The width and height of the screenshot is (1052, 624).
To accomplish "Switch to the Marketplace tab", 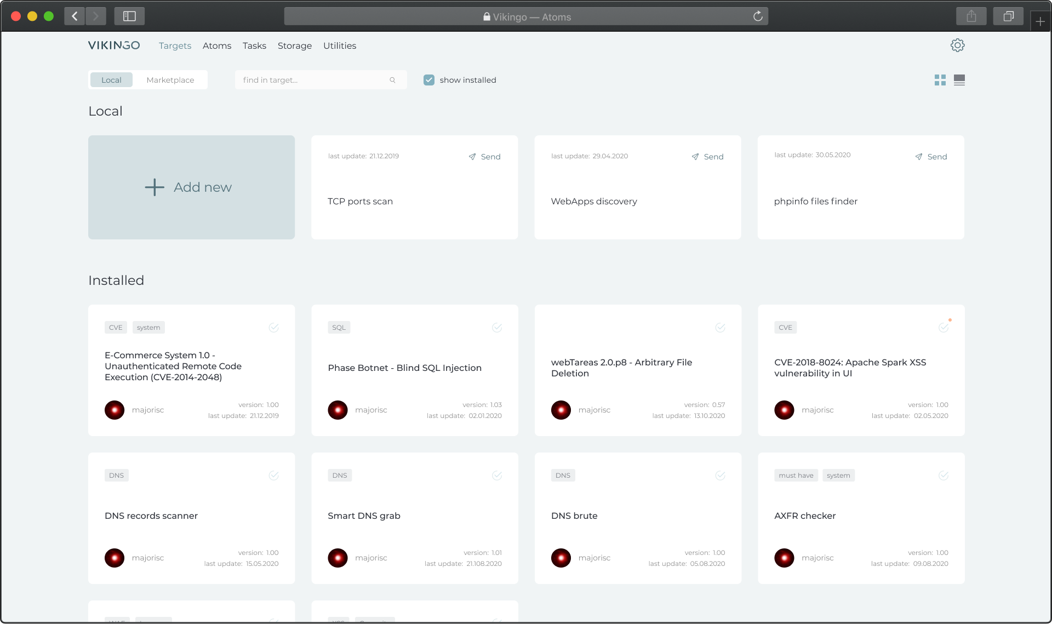I will click(170, 80).
